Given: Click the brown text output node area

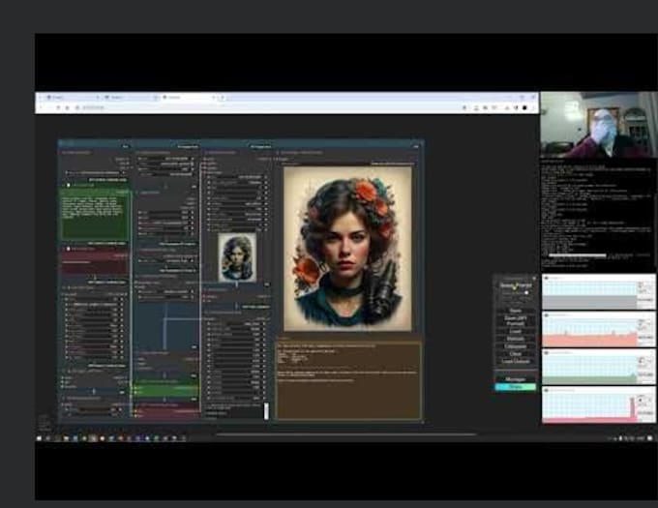Looking at the screenshot, I should pyautogui.click(x=348, y=381).
